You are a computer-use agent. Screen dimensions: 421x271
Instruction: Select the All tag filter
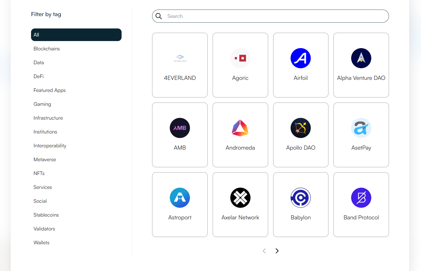point(76,35)
